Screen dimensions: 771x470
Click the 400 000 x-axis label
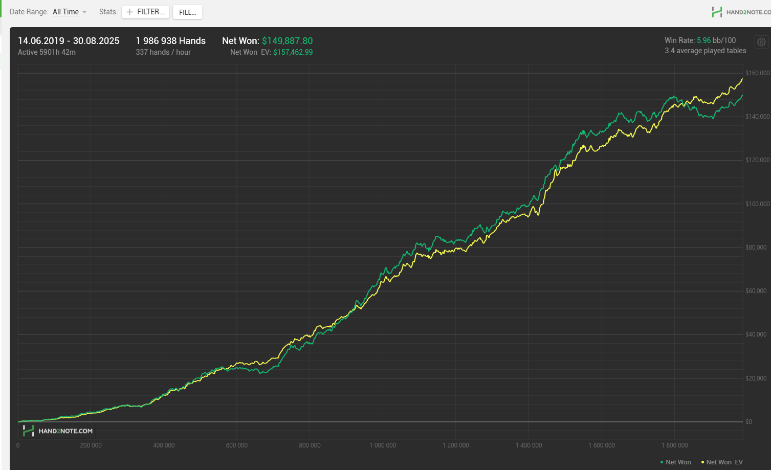pos(164,445)
